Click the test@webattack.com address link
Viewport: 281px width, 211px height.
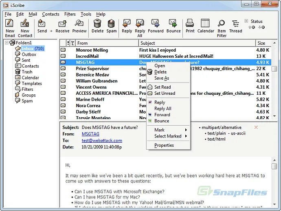coord(102,141)
